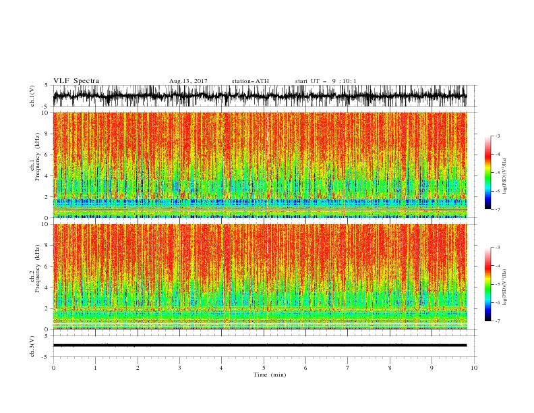Click the '-7' value on ch.1 colorbar

(498, 209)
